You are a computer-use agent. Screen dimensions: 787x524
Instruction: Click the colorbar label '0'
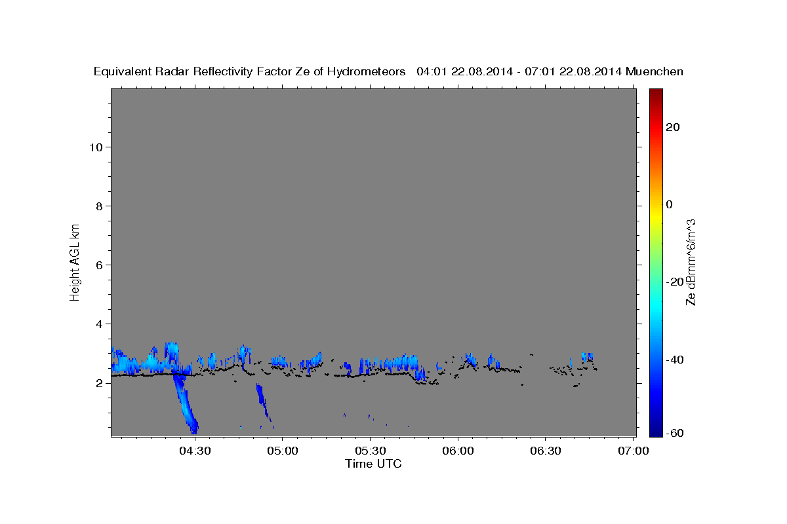[x=669, y=204]
